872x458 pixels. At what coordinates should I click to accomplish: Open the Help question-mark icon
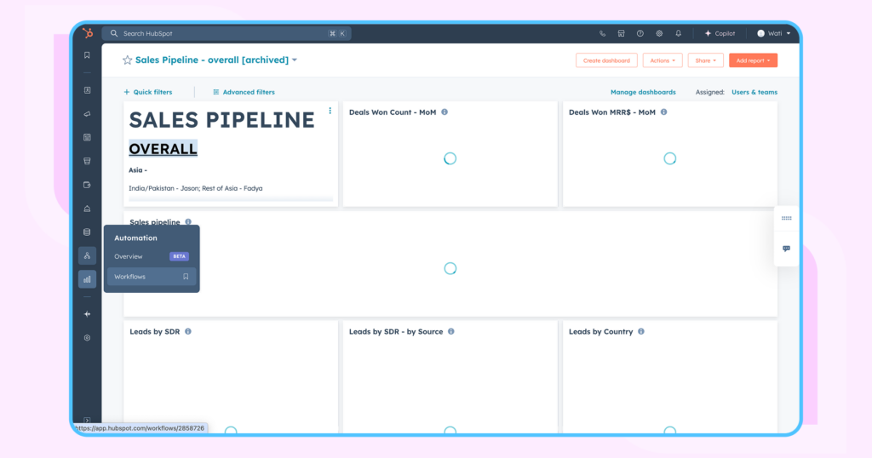click(x=640, y=33)
